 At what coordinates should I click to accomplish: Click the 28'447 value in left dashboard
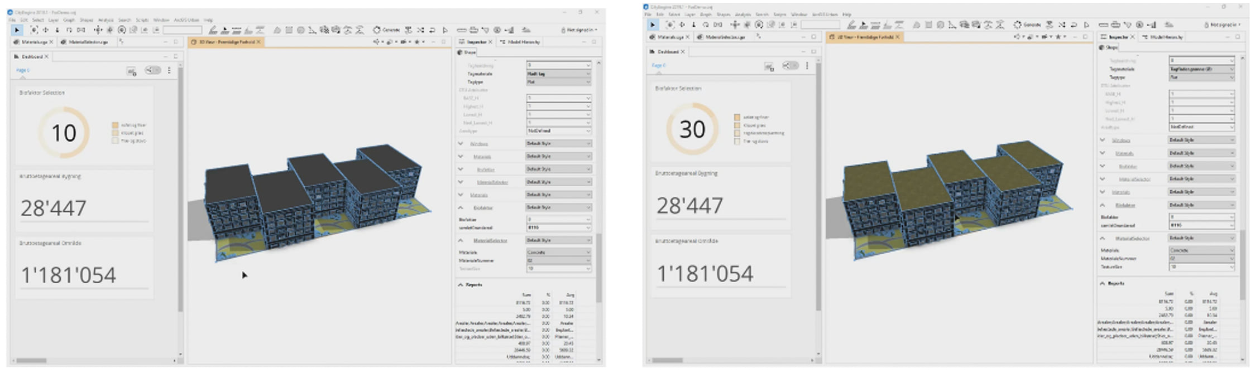(54, 209)
